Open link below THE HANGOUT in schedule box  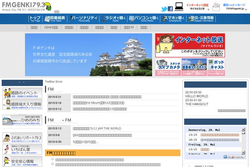[x=232, y=111]
